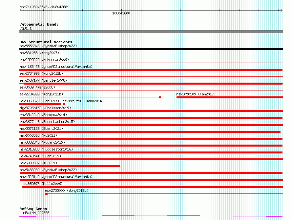Click the red bar under nsv2813938

click(151, 152)
